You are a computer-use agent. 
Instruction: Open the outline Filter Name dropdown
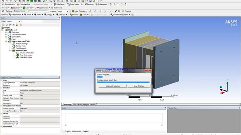[x=14, y=21]
